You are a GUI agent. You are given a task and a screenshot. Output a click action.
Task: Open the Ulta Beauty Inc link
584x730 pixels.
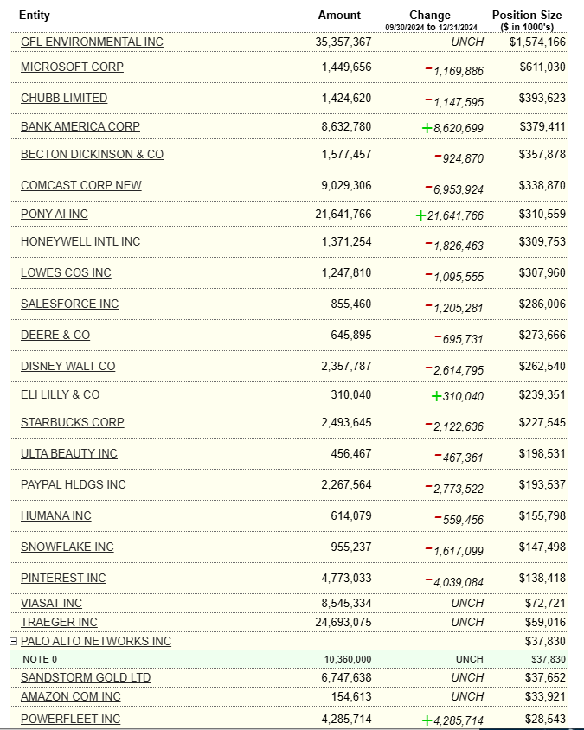click(x=69, y=453)
